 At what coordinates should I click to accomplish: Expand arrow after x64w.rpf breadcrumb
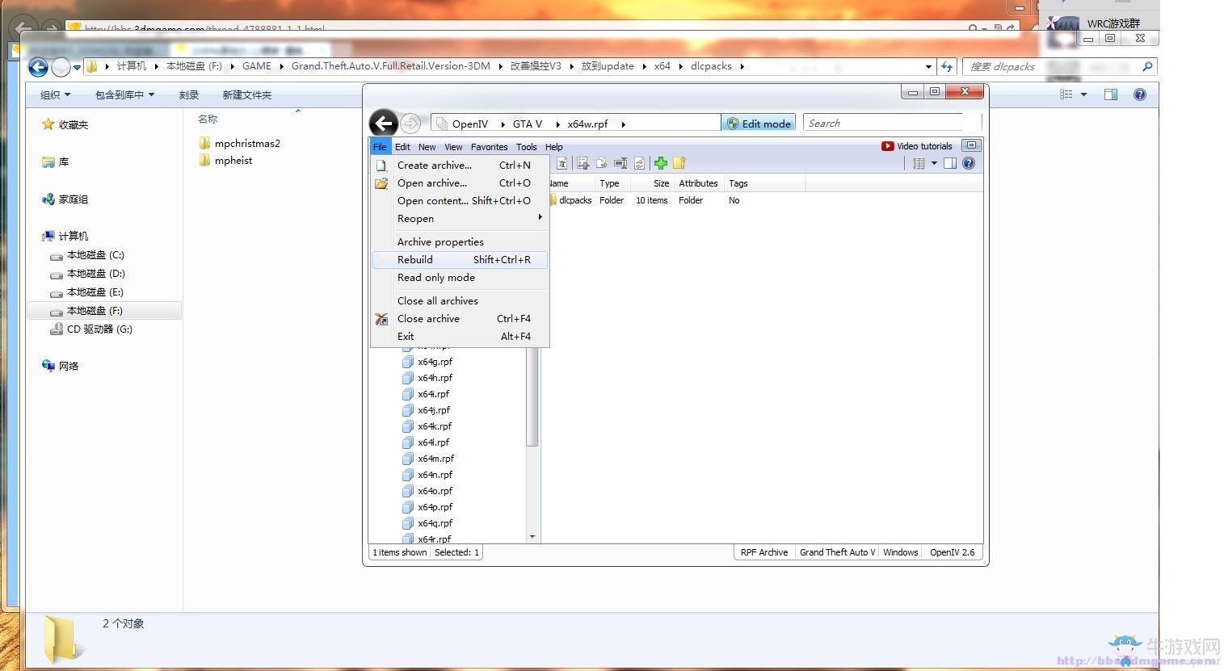624,124
